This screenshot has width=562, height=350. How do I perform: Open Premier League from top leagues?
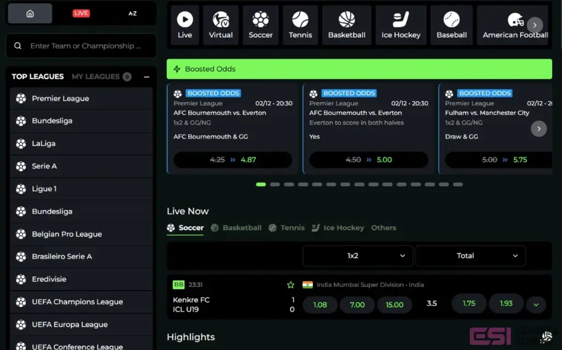coord(81,99)
